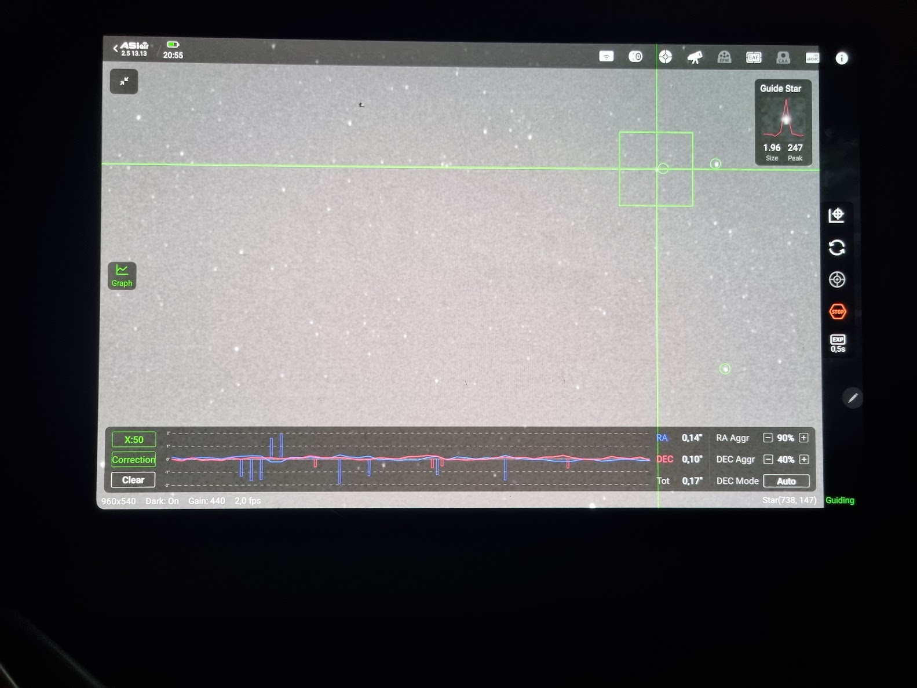
Task: Collapse the guiding view with shrink icon
Action: coord(124,82)
